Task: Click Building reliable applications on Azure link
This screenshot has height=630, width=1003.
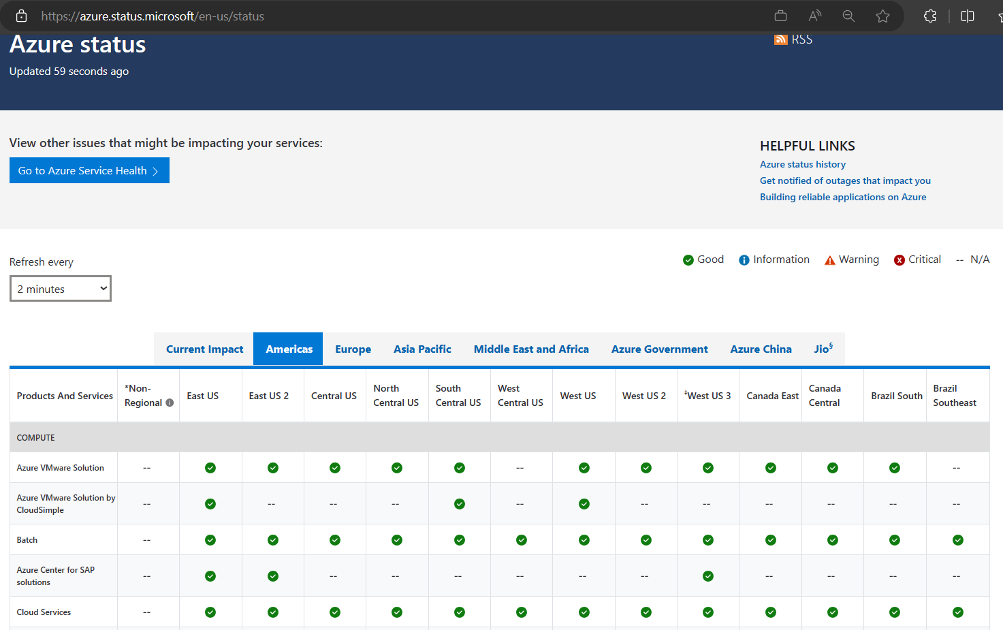Action: tap(843, 197)
